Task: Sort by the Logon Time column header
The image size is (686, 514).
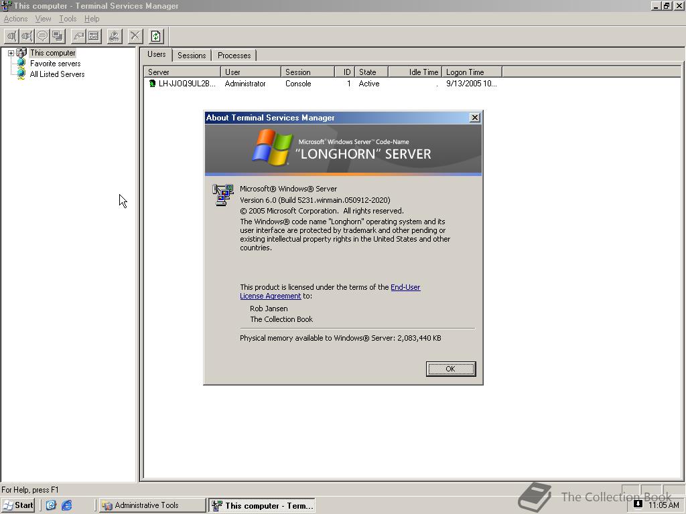Action: click(x=472, y=72)
